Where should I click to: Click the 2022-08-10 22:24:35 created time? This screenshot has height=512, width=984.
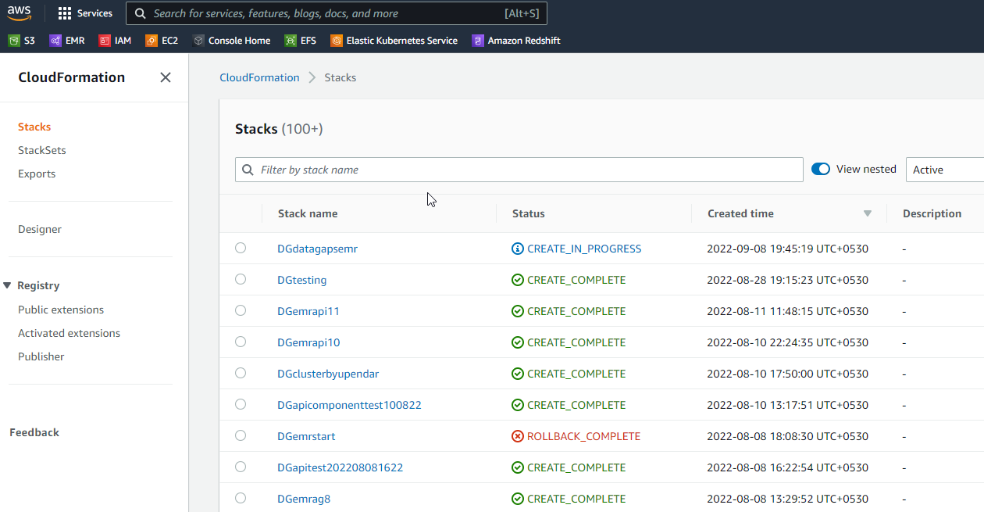788,342
